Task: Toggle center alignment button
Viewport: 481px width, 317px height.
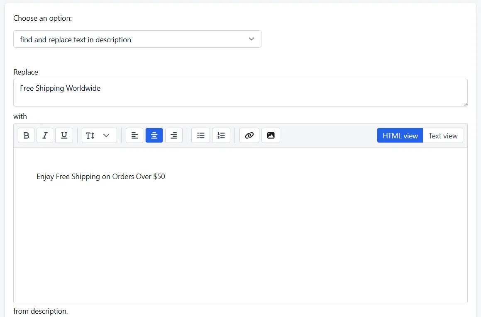Action: (154, 136)
